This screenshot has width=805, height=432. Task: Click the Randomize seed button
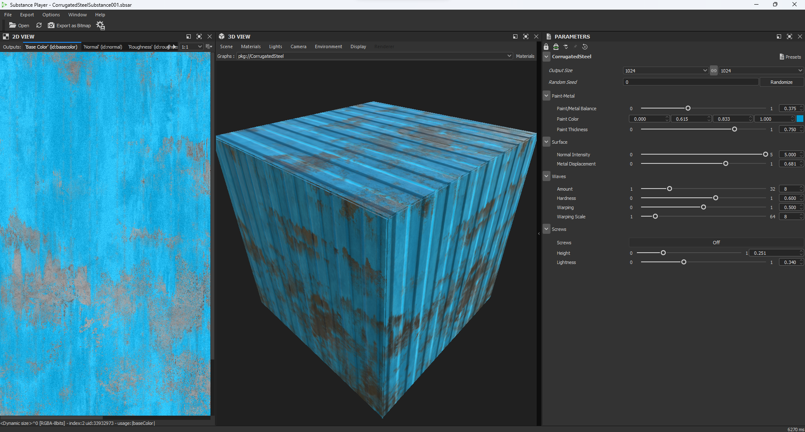[x=782, y=82]
